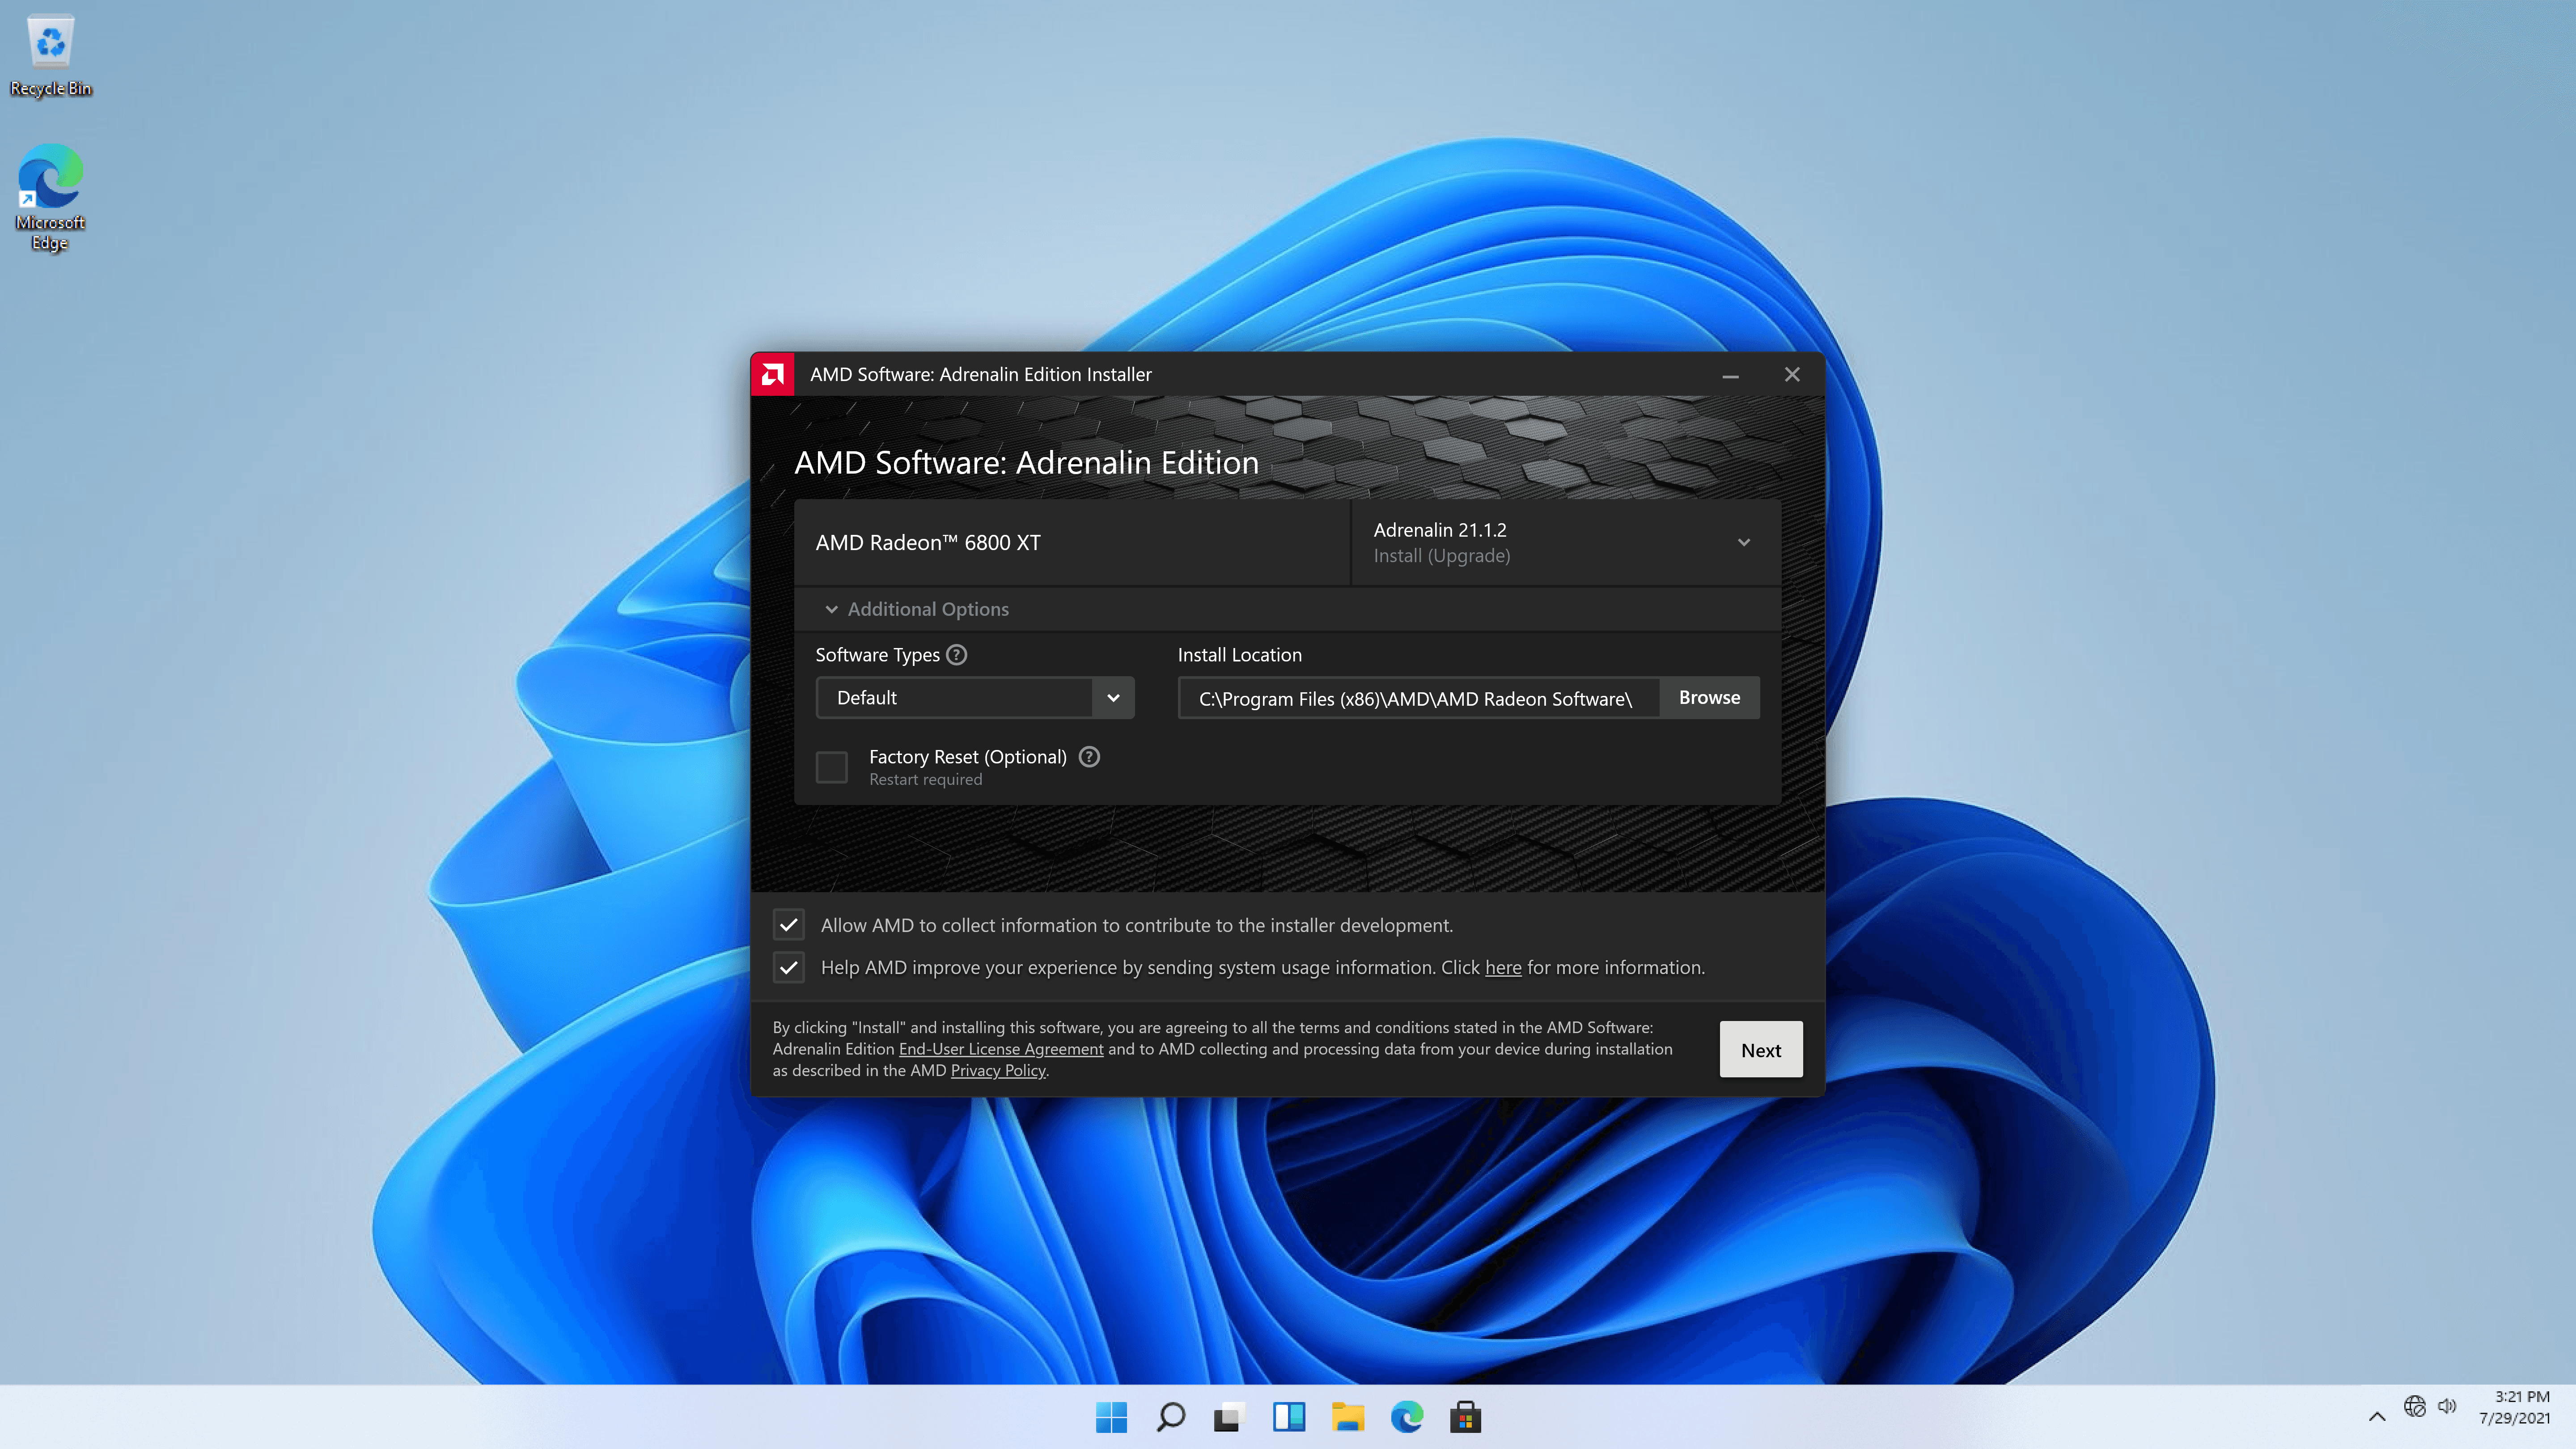Open End-User License Agreement link
Screen dimensions: 2576x1449
[1000, 1049]
